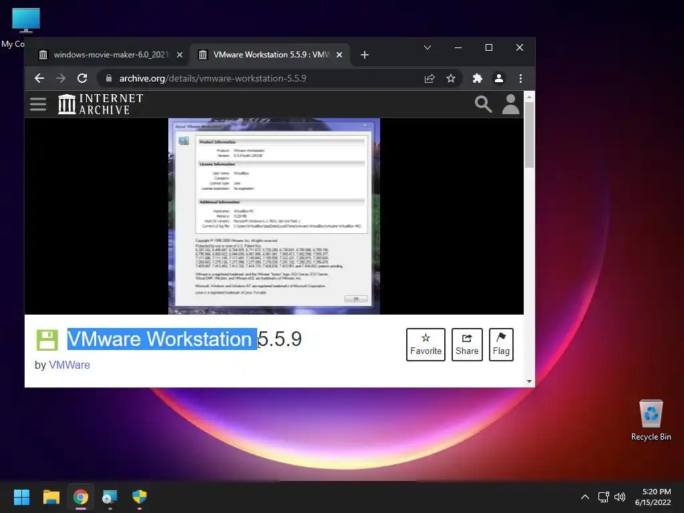The width and height of the screenshot is (684, 513).
Task: Open the volume tray icon
Action: 619,497
